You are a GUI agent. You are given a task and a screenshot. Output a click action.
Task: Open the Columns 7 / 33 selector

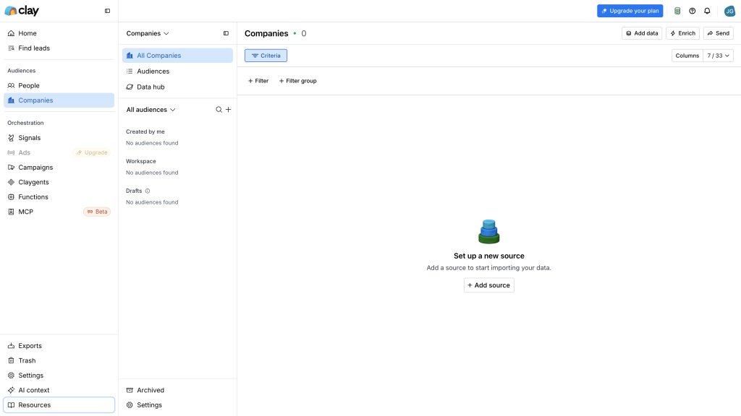coord(702,56)
